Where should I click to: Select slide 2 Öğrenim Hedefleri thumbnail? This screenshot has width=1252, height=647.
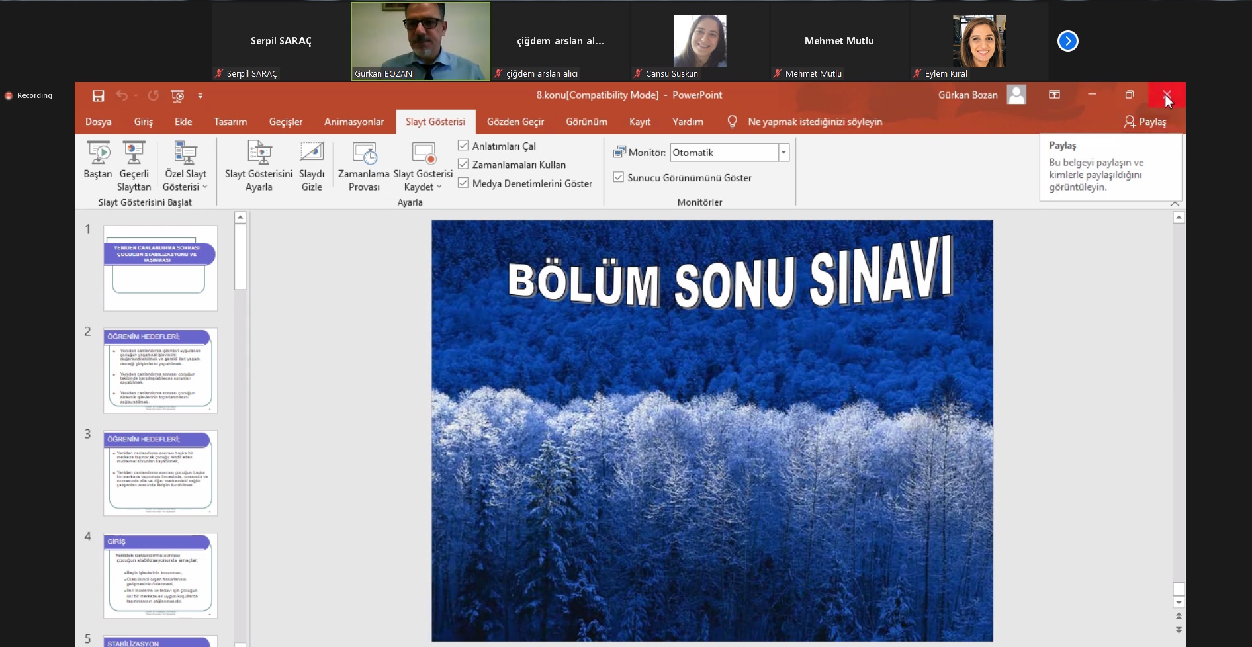[160, 370]
